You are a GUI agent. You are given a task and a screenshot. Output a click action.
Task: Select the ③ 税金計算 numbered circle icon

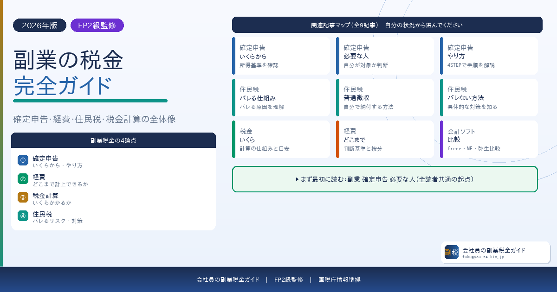tap(23, 197)
